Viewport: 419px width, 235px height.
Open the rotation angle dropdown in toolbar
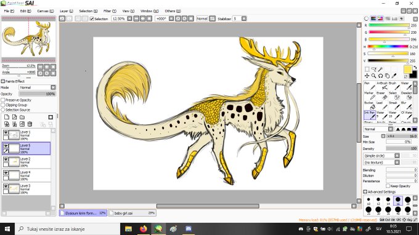click(171, 18)
